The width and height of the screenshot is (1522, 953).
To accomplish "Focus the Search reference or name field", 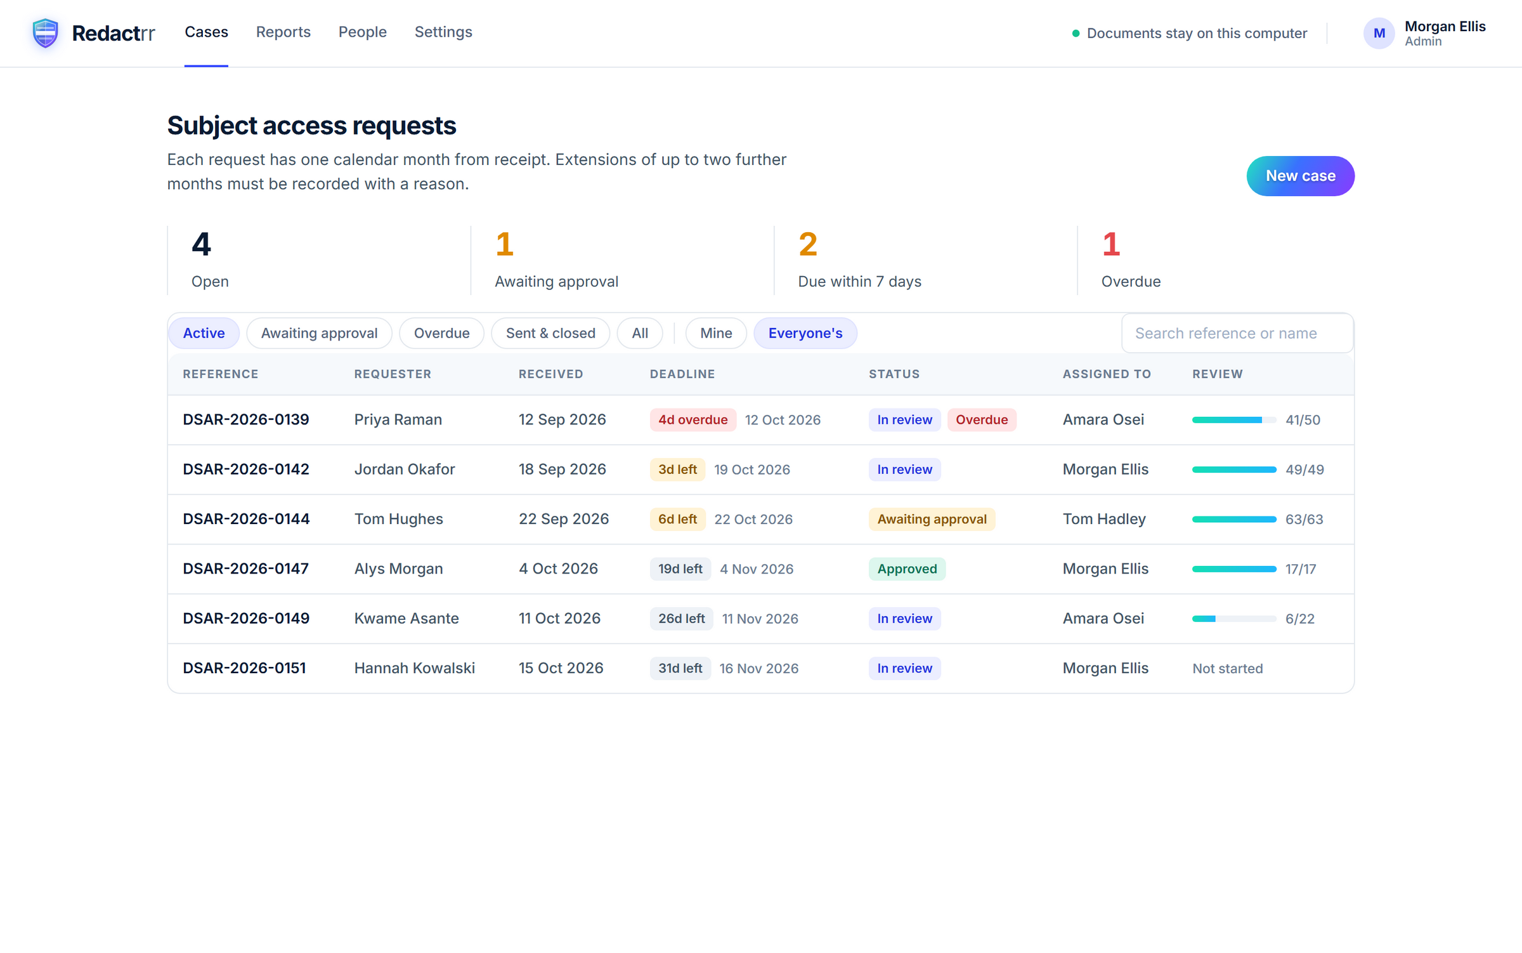I will pos(1237,333).
